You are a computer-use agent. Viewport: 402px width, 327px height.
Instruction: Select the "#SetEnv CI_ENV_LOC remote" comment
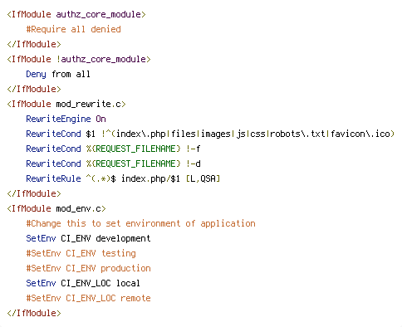point(88,298)
